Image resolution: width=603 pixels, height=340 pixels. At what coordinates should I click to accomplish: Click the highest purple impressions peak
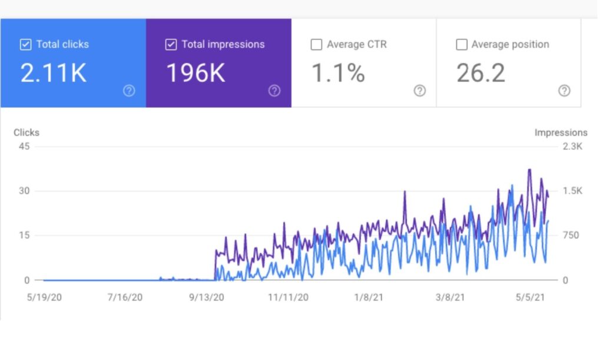coord(529,170)
